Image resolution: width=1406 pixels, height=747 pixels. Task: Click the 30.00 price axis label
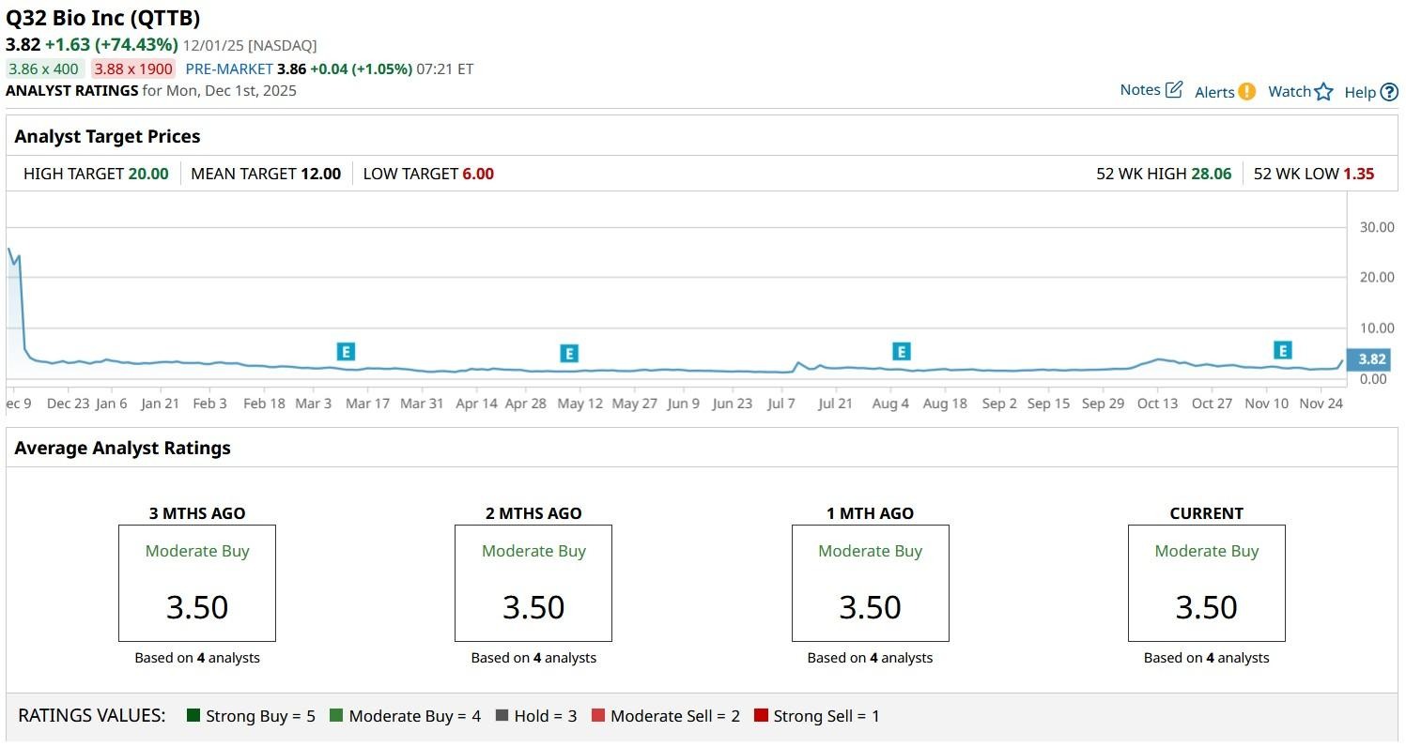coord(1377,227)
